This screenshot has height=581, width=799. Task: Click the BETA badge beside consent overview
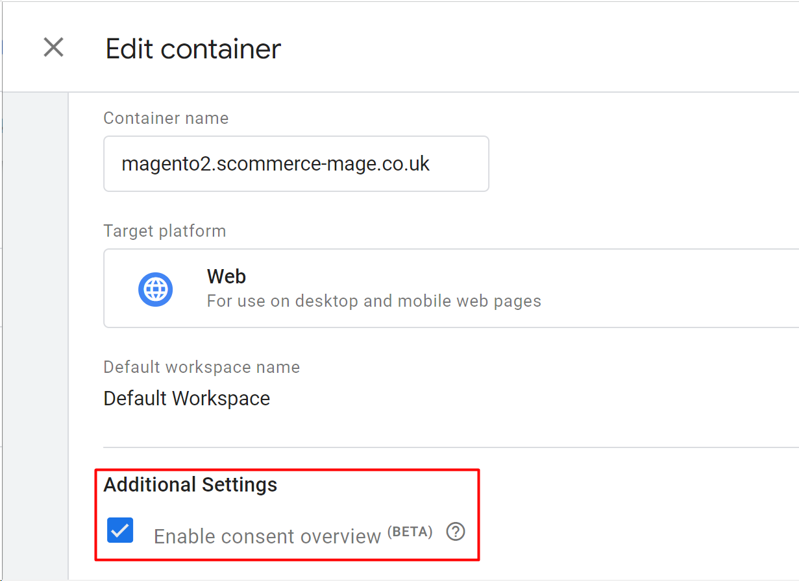click(x=410, y=532)
